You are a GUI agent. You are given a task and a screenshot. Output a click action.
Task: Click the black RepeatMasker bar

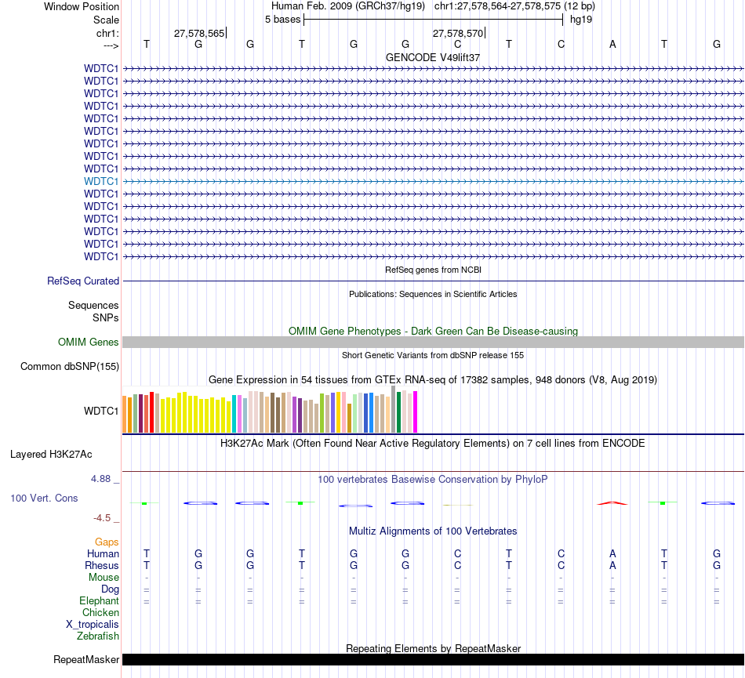433,659
